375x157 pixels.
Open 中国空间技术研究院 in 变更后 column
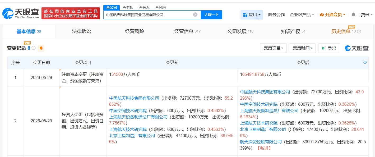click(259, 104)
